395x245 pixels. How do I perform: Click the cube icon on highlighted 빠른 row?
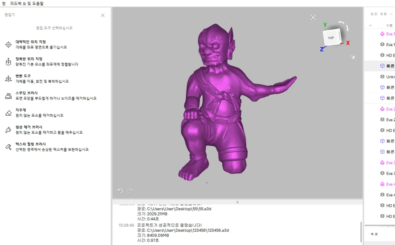click(382, 66)
